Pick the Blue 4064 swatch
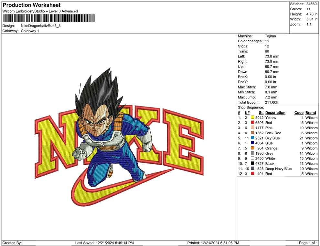This screenshot has height=246, width=320. pos(252,143)
